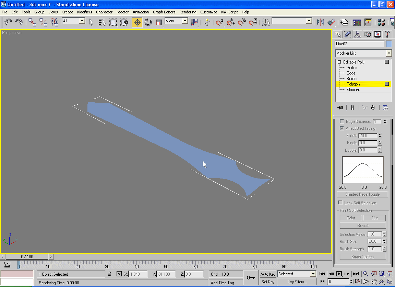Click the Auto Key button
The image size is (395, 287).
[x=268, y=274]
